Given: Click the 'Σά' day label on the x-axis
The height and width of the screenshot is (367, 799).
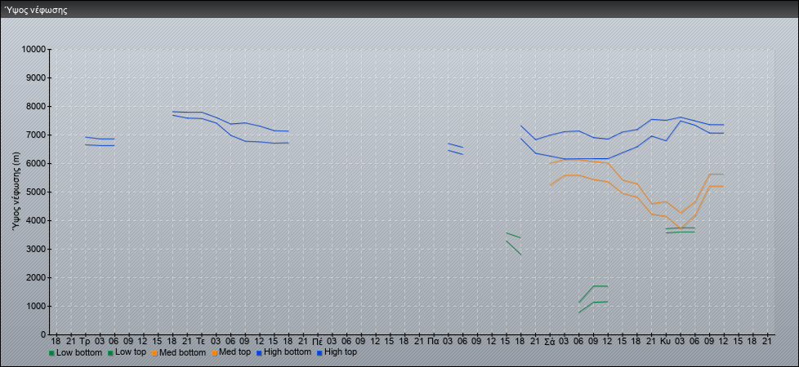Looking at the screenshot, I should [x=549, y=341].
